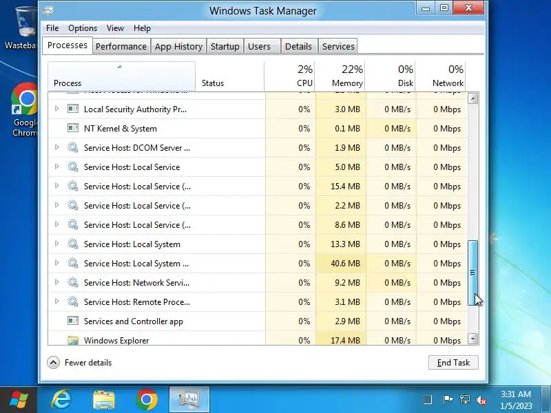Click the End Task button

pyautogui.click(x=453, y=363)
